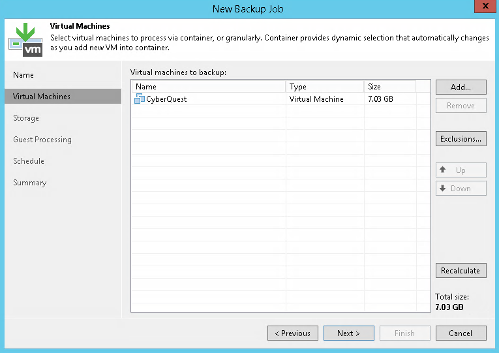Image resolution: width=499 pixels, height=353 pixels.
Task: Sort the list by Name column header
Action: (x=209, y=87)
